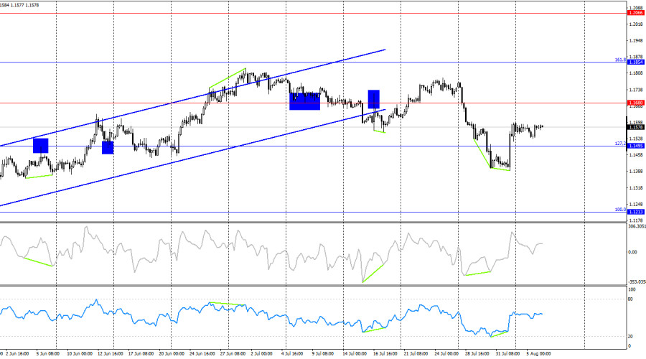Select the black 1.1578 current price tag

pos(635,127)
